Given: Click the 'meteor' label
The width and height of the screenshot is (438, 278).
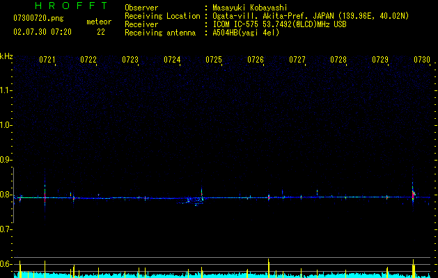Looking at the screenshot, I should [99, 22].
